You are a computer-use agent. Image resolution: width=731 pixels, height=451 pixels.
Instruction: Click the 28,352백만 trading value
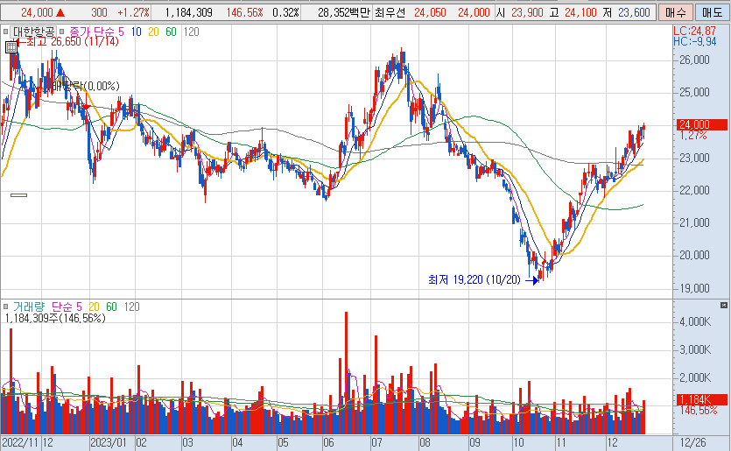tap(344, 12)
